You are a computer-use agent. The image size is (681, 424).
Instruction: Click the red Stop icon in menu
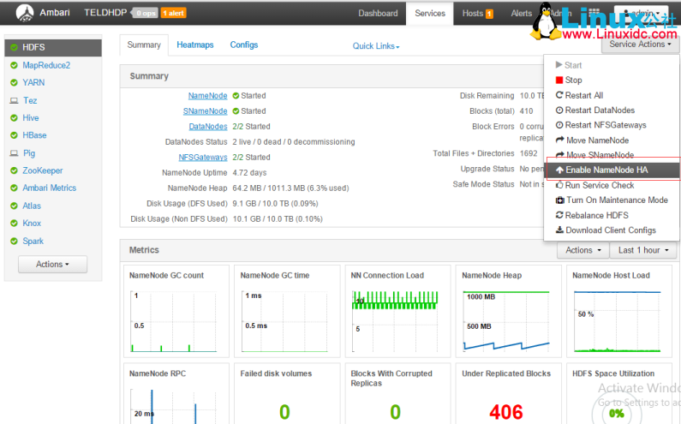(x=560, y=81)
